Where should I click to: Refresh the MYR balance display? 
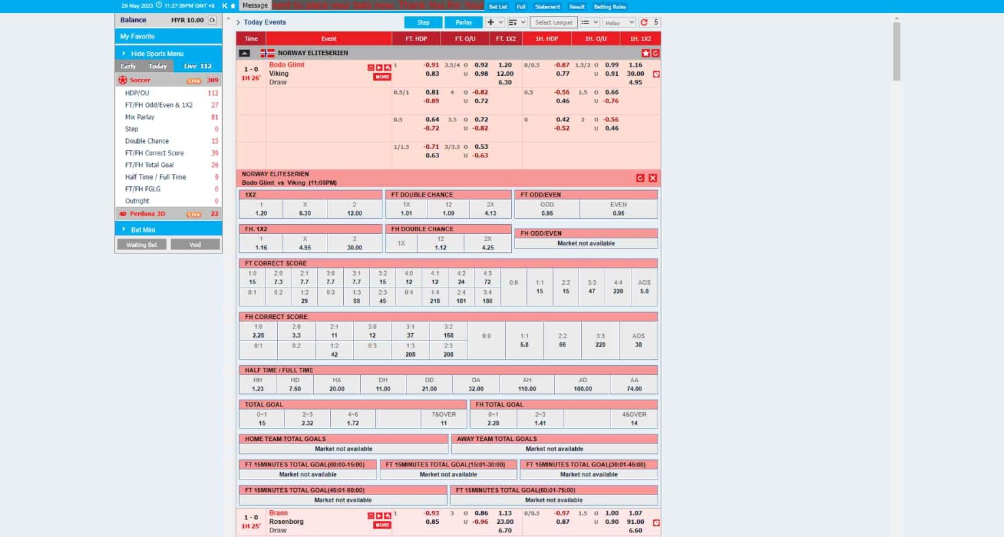[x=211, y=20]
